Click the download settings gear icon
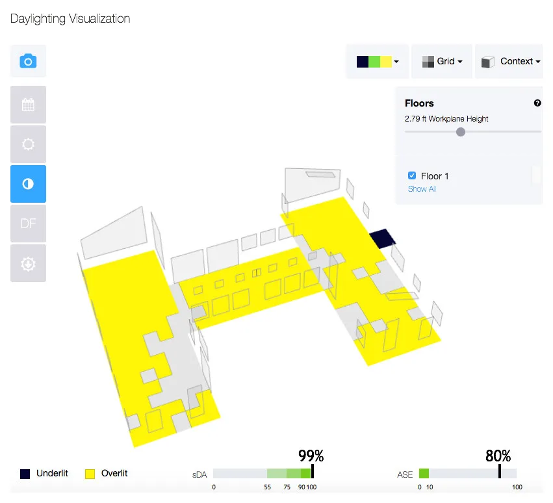Image resolution: width=553 pixels, height=503 pixels. (x=28, y=263)
